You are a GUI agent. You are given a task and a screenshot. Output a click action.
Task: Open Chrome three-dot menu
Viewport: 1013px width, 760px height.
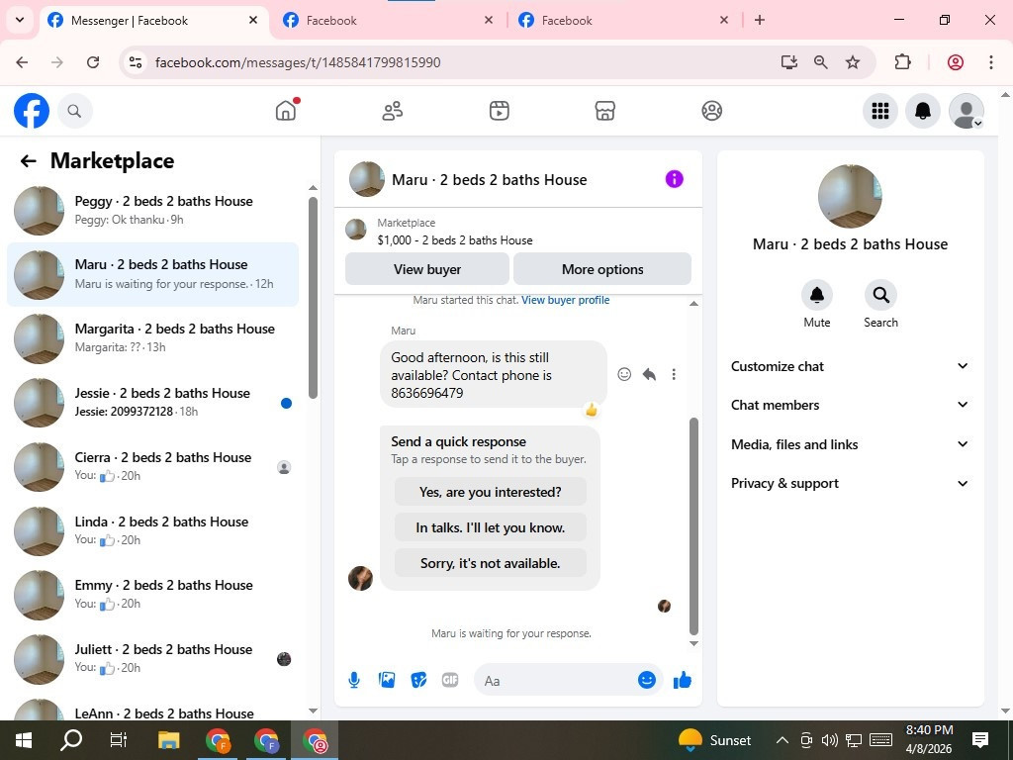point(991,62)
